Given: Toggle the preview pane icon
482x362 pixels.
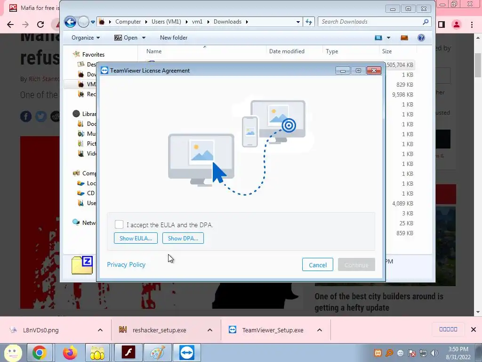Looking at the screenshot, I should (404, 38).
